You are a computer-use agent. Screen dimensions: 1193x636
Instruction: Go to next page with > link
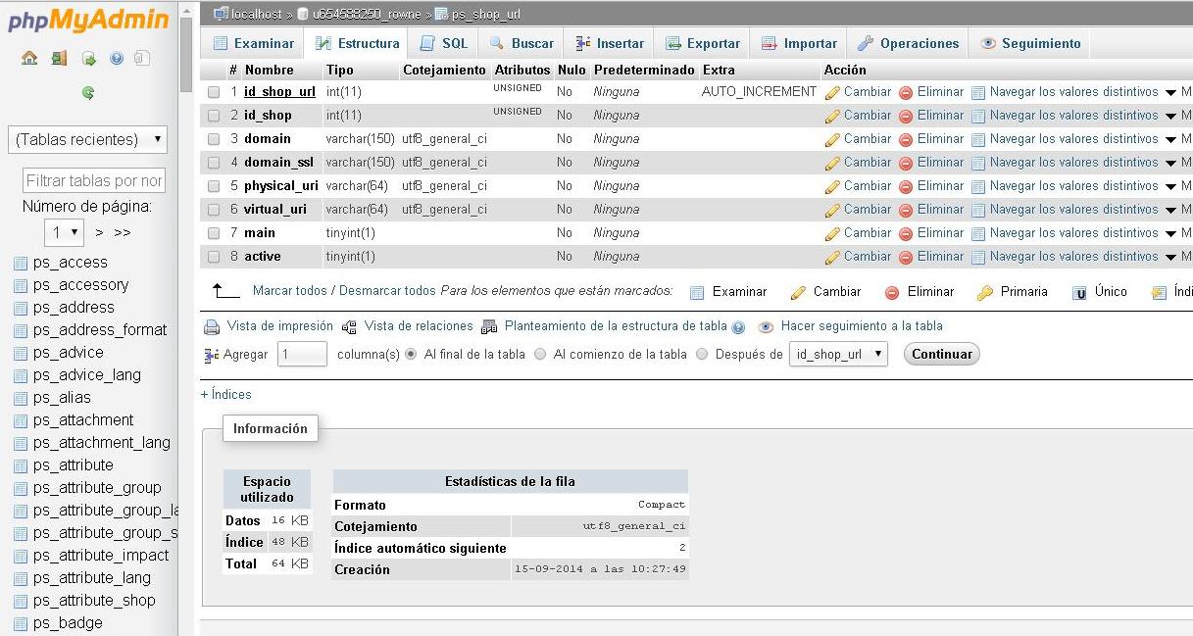tap(99, 232)
